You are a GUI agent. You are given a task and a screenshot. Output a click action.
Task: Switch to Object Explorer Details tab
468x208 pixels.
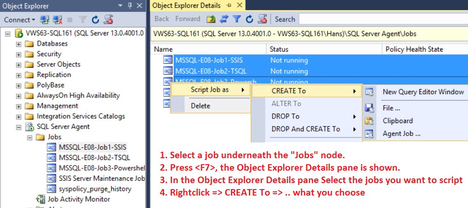(187, 6)
